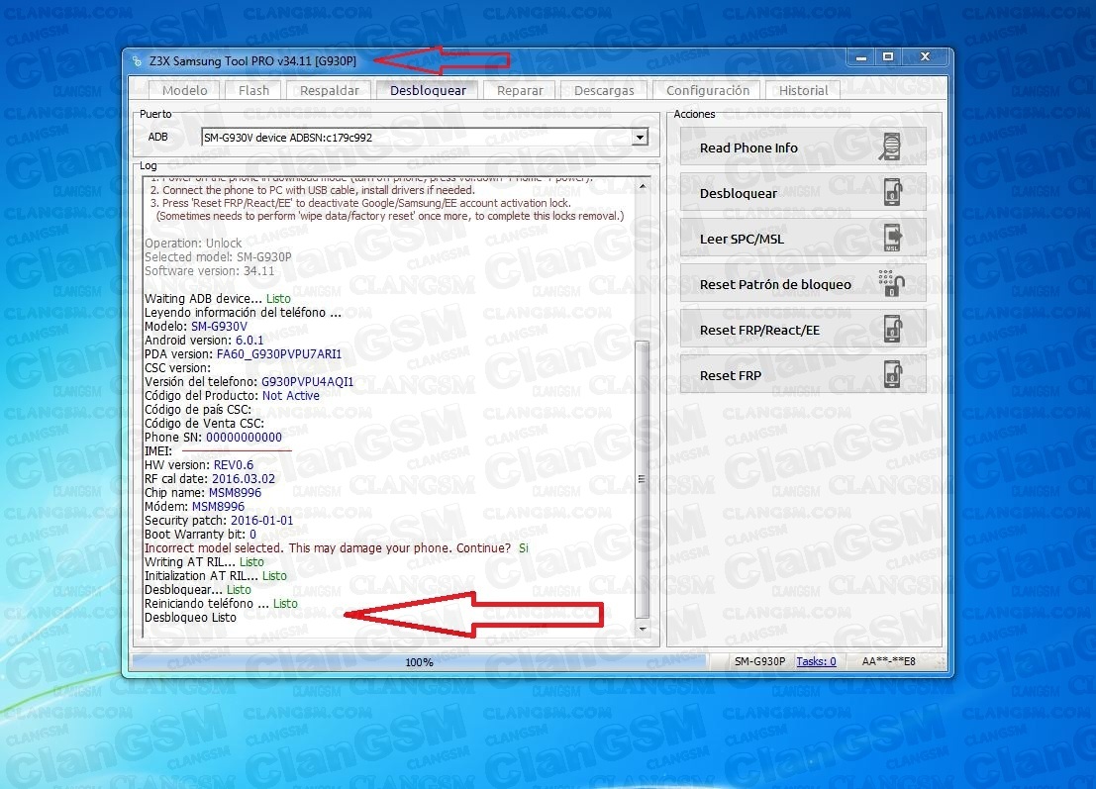Click the HW version REV0.6 value
This screenshot has height=789, width=1096.
tap(234, 464)
